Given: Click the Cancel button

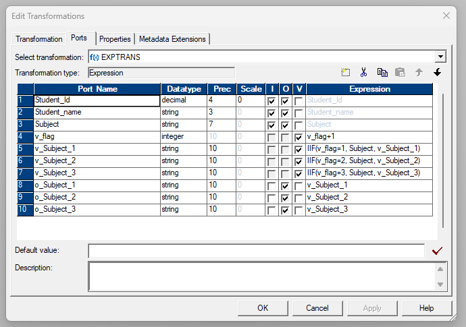Looking at the screenshot, I should click(317, 308).
